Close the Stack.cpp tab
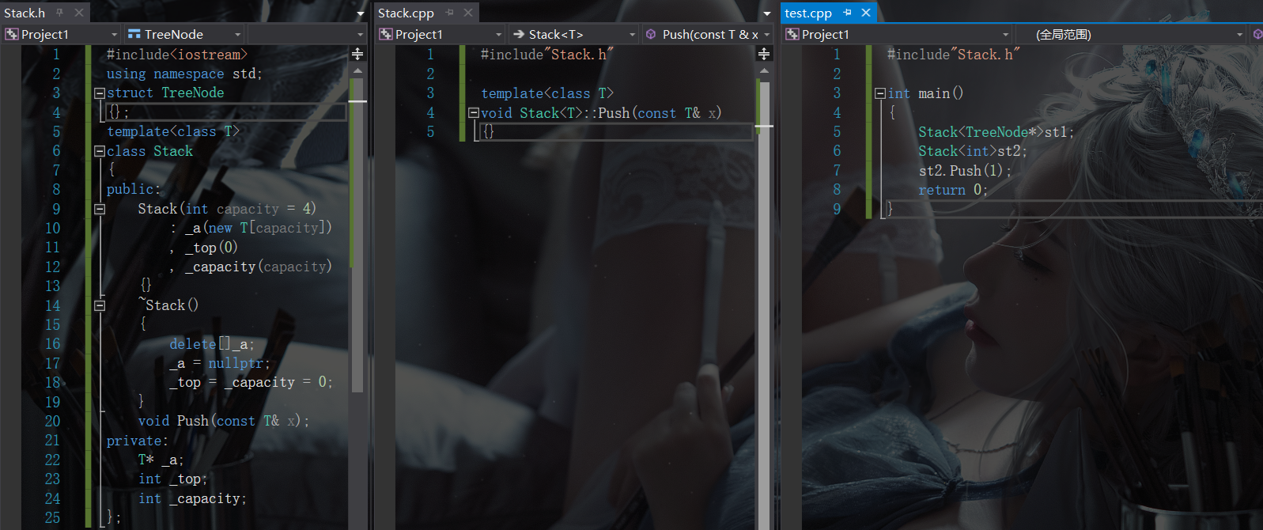 click(x=468, y=13)
